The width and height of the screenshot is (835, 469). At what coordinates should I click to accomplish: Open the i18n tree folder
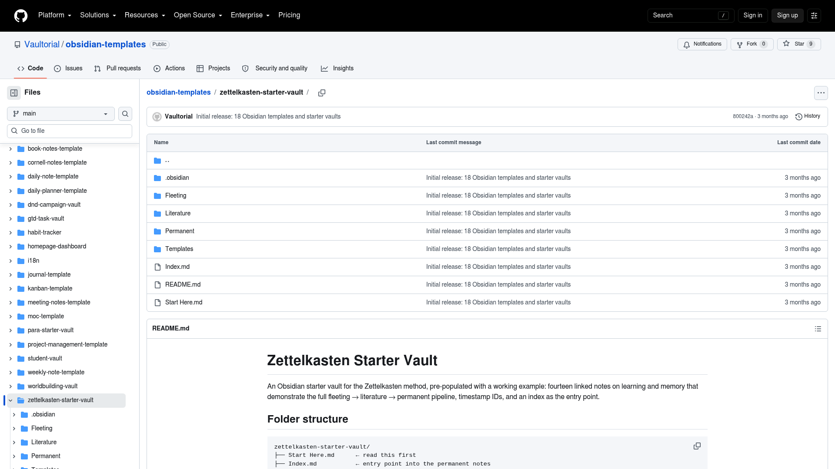pos(33,261)
